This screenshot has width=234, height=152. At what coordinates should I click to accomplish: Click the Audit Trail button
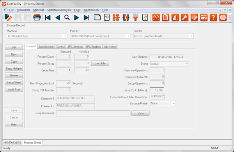(14, 90)
